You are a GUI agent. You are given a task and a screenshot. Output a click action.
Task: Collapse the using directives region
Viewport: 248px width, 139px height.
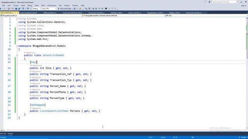(x=17, y=19)
